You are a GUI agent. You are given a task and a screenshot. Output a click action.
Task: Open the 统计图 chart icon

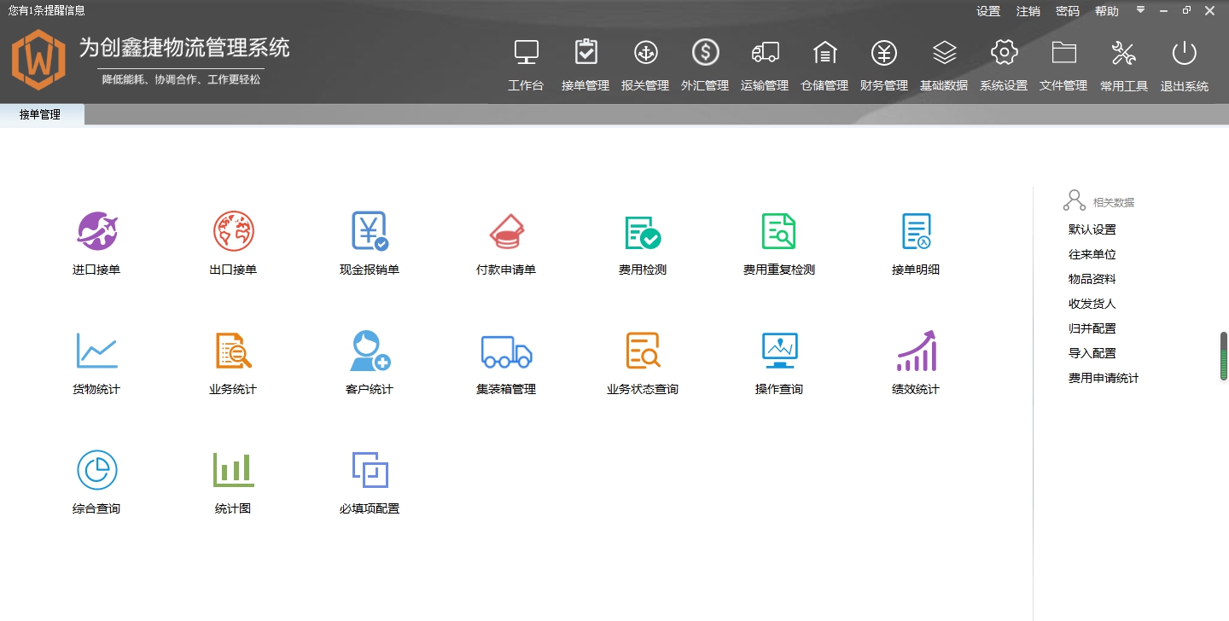click(x=232, y=480)
